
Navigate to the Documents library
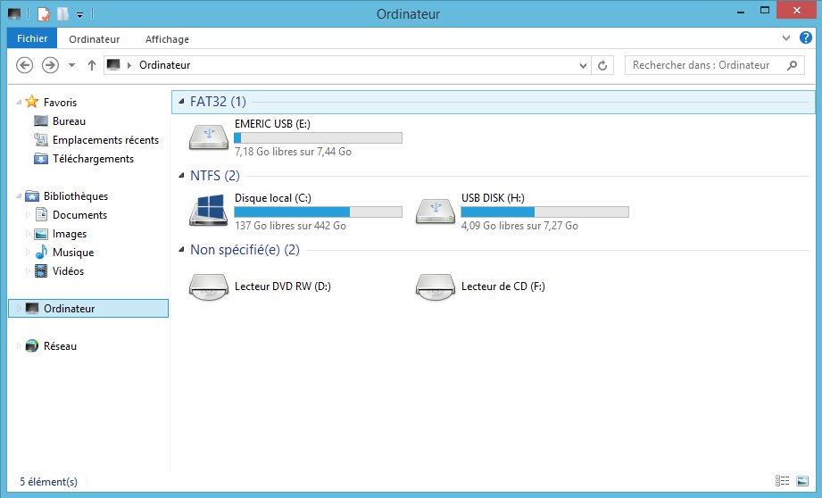tap(79, 215)
